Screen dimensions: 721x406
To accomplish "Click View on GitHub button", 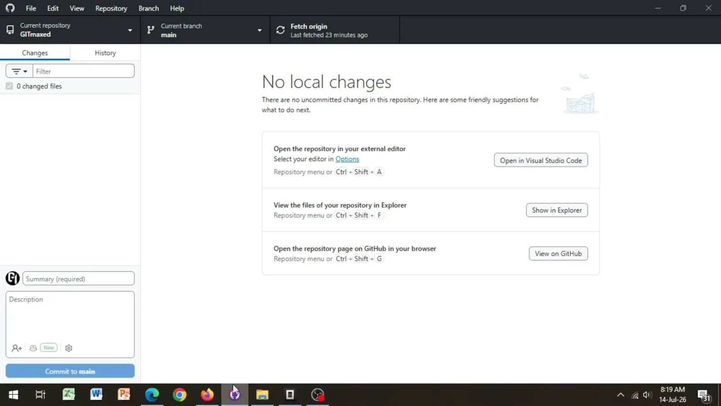I will (x=558, y=253).
